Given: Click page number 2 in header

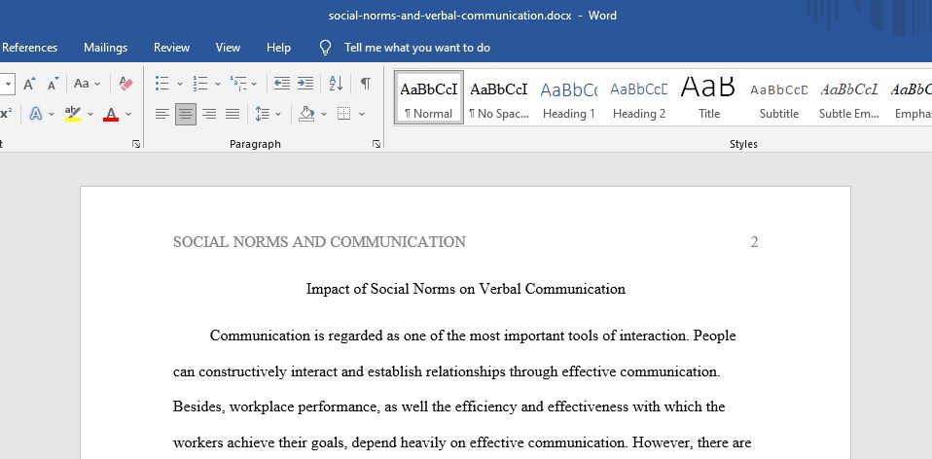Looking at the screenshot, I should (x=754, y=242).
